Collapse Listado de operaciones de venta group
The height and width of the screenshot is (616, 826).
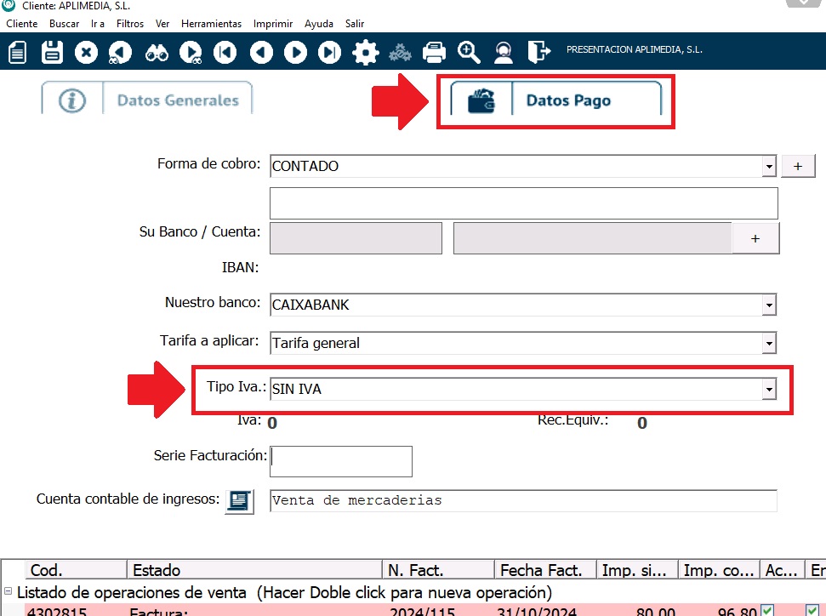(9, 592)
